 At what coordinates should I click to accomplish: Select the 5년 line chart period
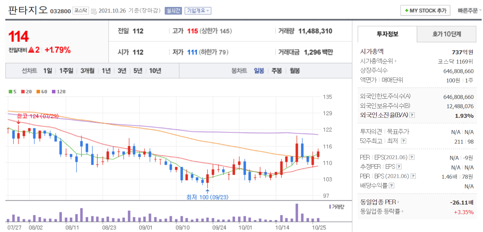pyautogui.click(x=138, y=71)
